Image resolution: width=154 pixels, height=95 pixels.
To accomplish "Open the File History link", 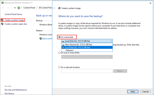I will pyautogui.click(x=9, y=93).
